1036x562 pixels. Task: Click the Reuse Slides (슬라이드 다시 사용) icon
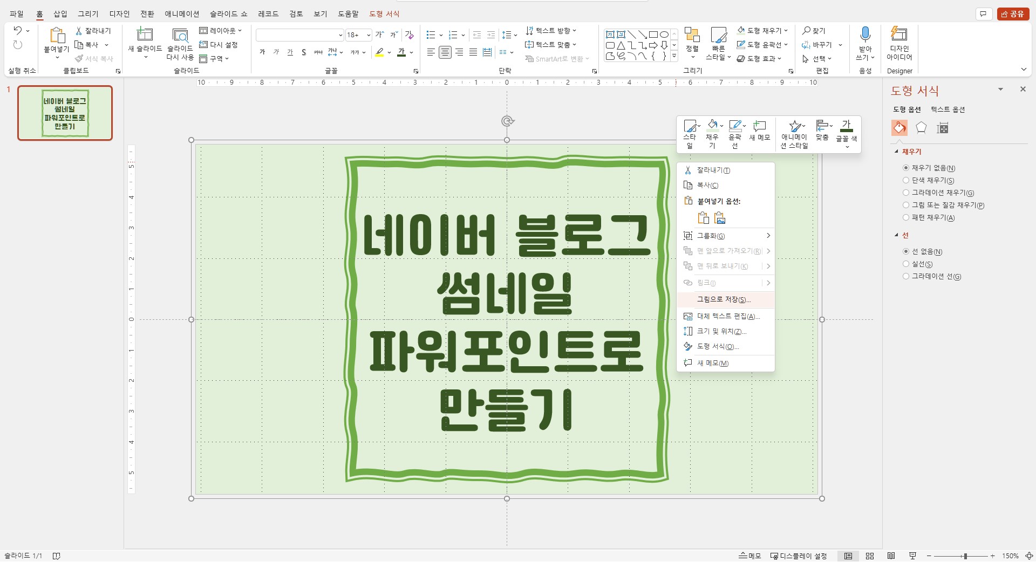[x=180, y=35]
